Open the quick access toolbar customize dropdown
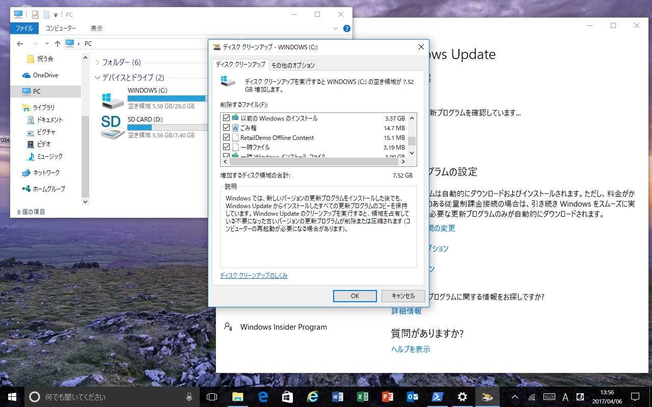 click(56, 15)
